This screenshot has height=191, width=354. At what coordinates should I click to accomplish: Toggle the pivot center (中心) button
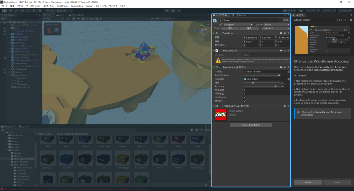50,11
